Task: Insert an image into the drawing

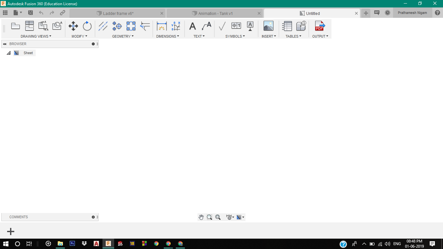Action: [x=268, y=26]
